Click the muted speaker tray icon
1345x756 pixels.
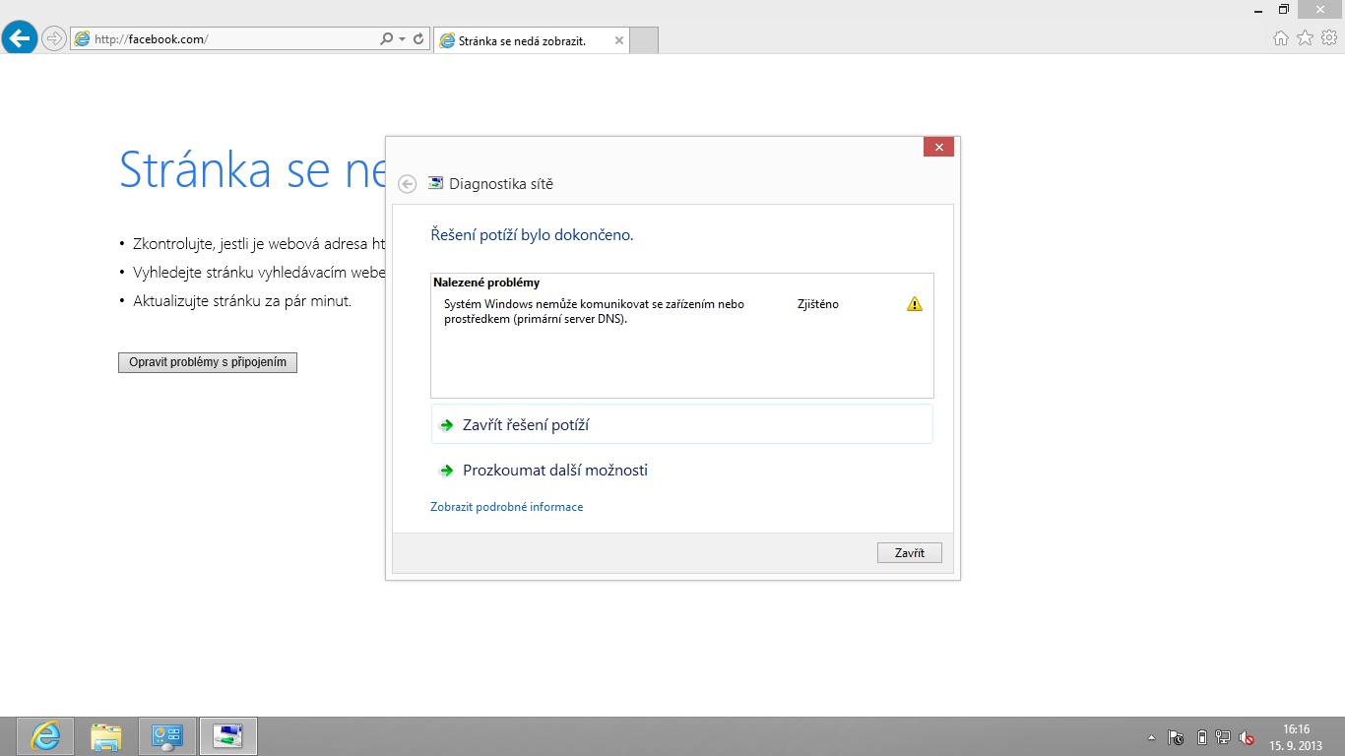pos(1247,736)
